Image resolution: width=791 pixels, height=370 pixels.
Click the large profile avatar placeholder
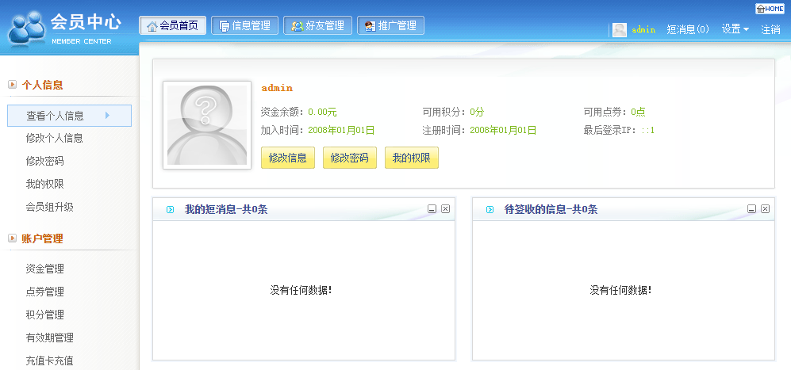coord(201,125)
